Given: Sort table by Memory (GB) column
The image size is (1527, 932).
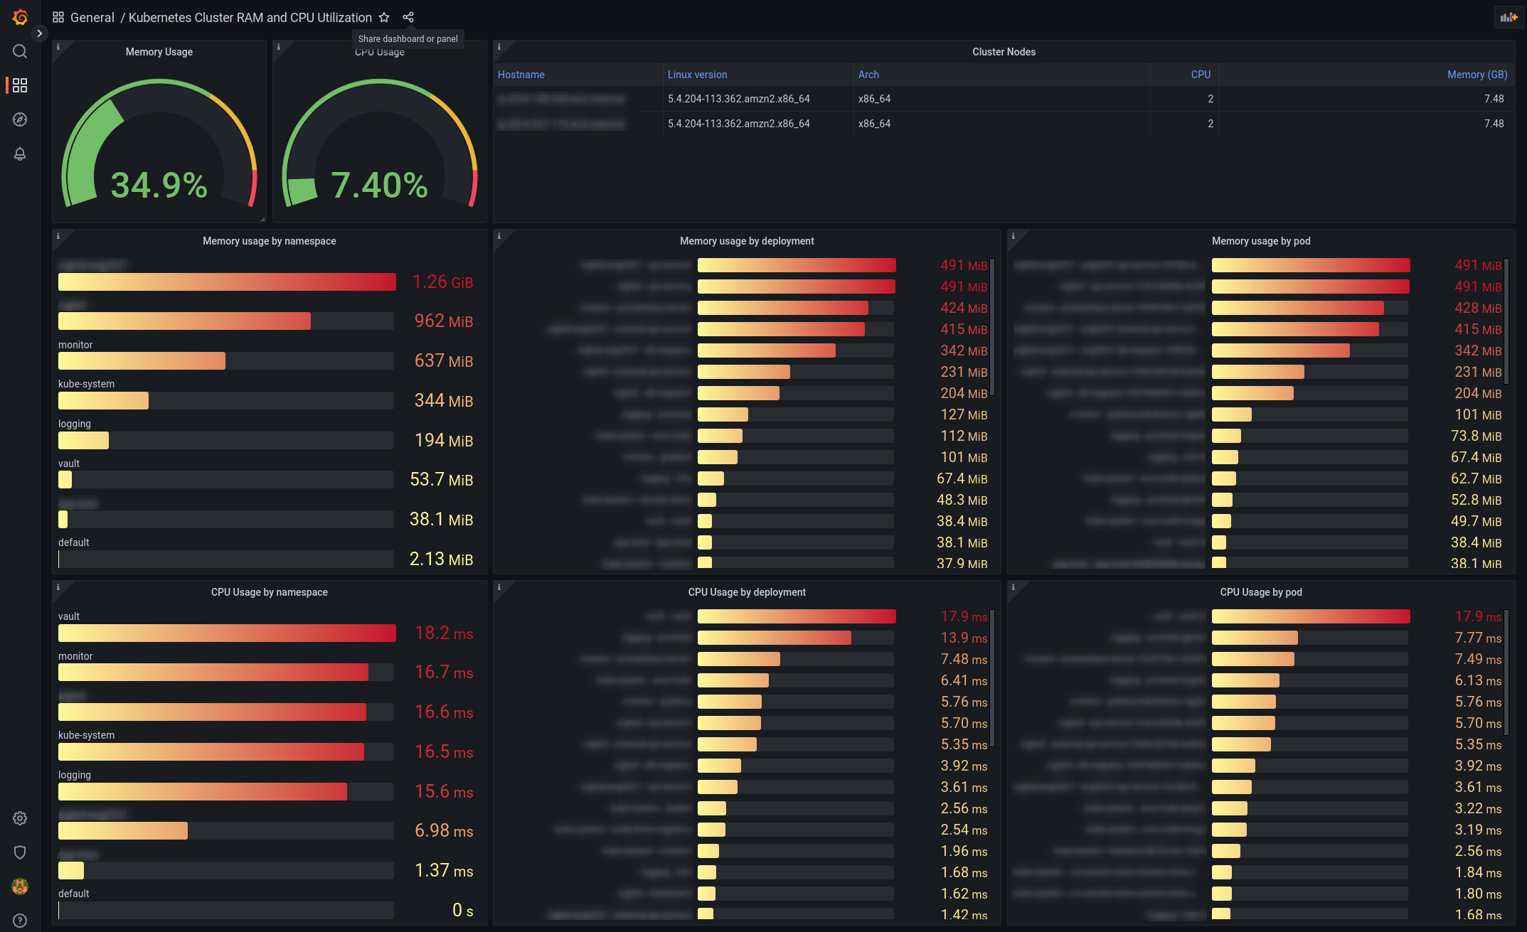Looking at the screenshot, I should tap(1477, 75).
